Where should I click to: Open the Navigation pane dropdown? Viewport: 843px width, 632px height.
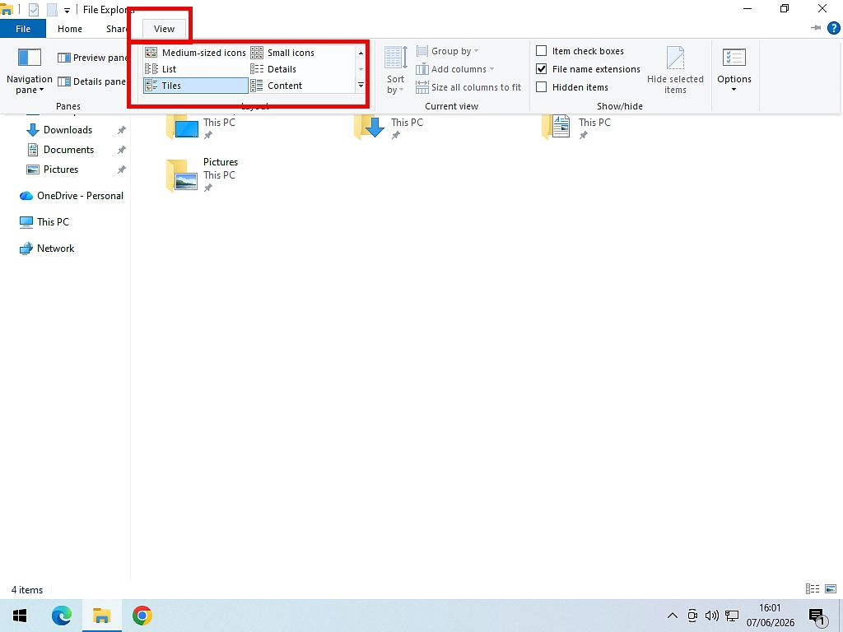click(x=29, y=71)
